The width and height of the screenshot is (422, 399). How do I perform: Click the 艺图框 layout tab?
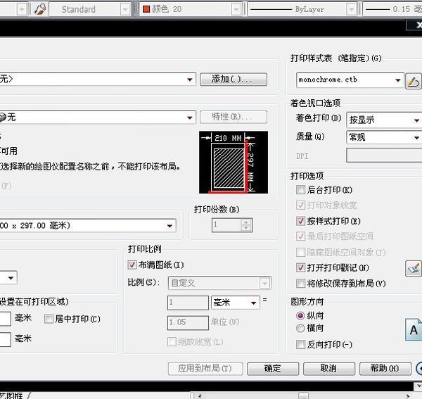point(11,395)
